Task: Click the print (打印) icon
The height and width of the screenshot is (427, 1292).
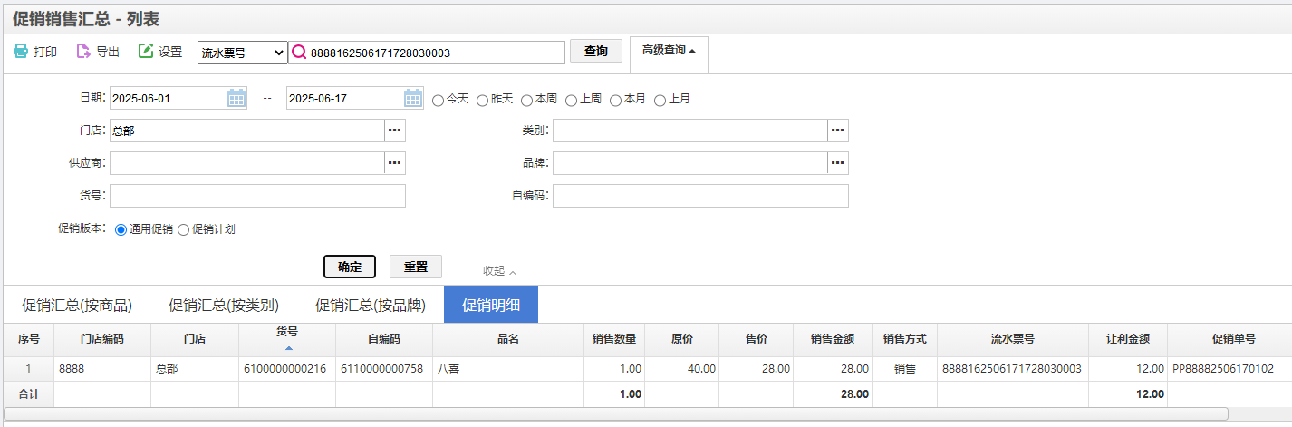Action: (20, 52)
